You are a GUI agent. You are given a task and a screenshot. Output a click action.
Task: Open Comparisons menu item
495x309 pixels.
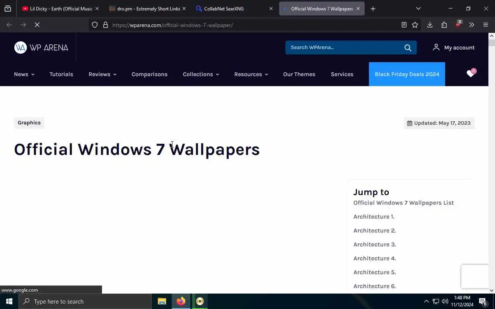[149, 74]
